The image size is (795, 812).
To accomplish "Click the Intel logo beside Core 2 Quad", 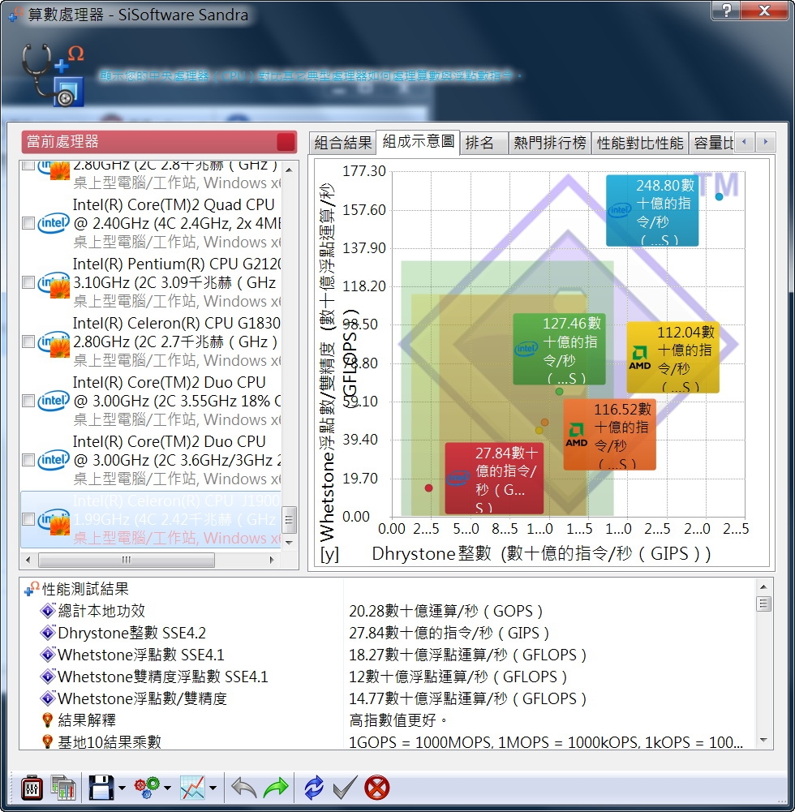I will coord(54,223).
